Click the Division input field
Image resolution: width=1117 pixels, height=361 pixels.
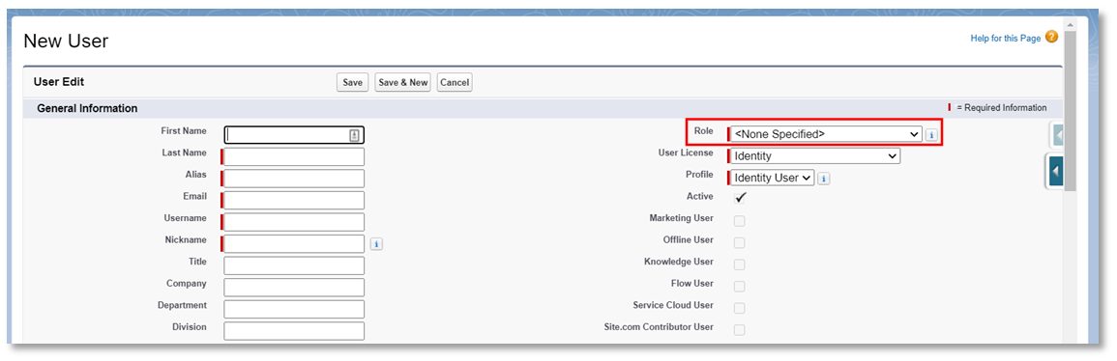click(294, 331)
